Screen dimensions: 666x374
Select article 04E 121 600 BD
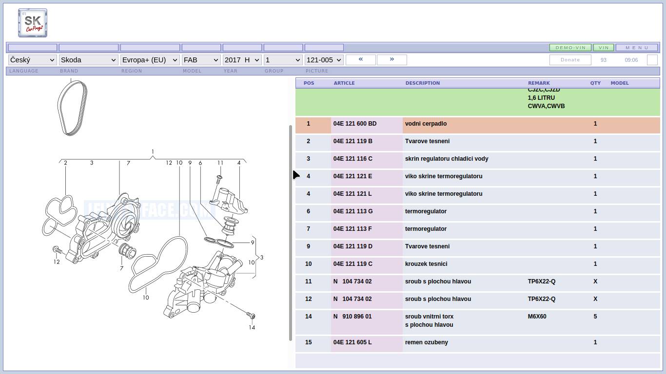coord(355,124)
